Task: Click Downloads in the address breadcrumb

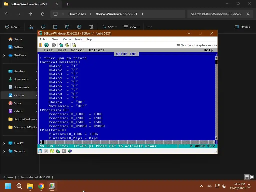Action: 77,14
